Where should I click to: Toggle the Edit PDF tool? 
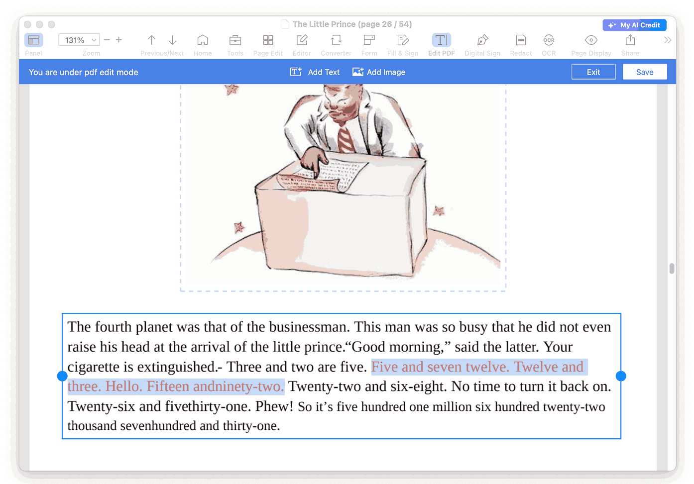tap(442, 40)
